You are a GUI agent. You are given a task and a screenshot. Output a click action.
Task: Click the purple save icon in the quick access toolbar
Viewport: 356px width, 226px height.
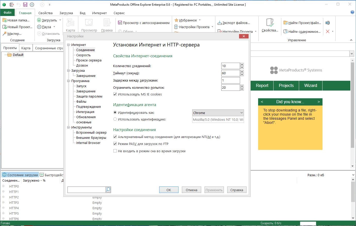pos(25,5)
